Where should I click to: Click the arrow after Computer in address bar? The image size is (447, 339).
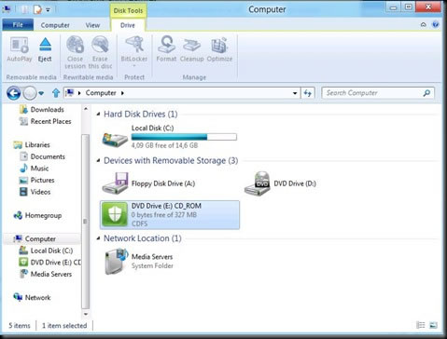(122, 93)
